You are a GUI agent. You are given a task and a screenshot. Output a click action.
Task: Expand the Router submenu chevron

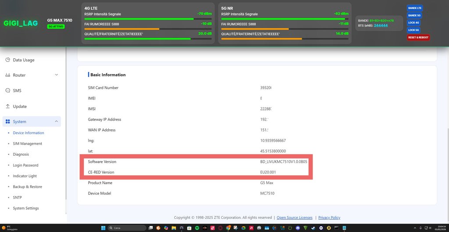56,75
